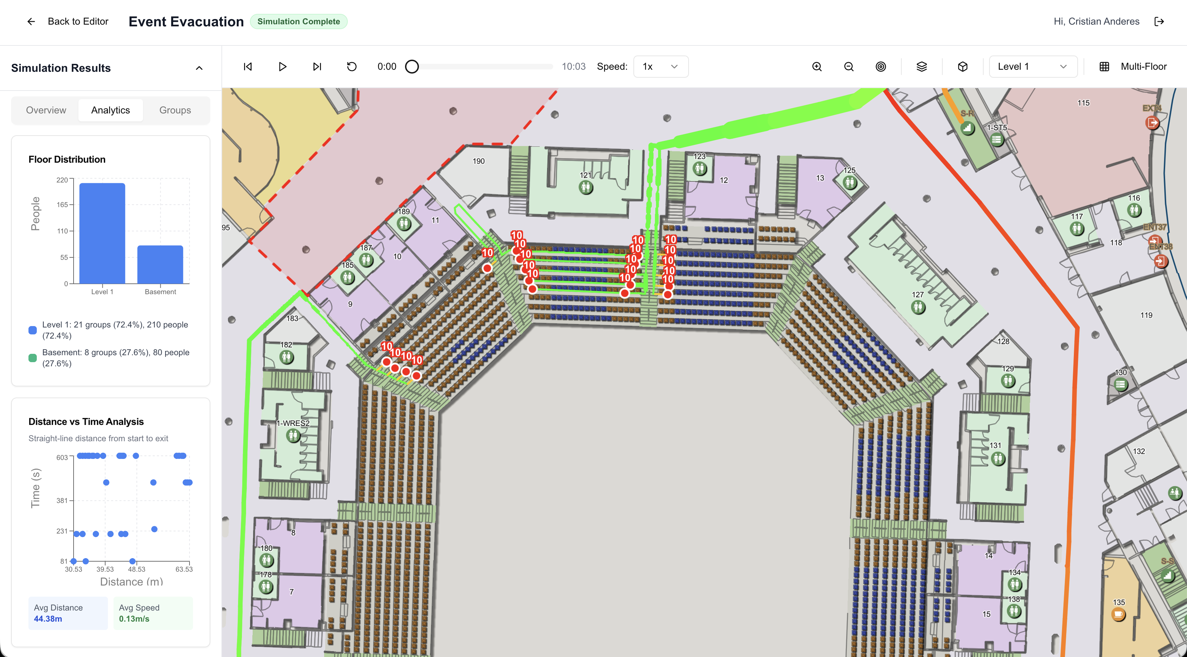Viewport: 1187px width, 657px height.
Task: Click the Basement bar in chart
Action: (x=160, y=264)
